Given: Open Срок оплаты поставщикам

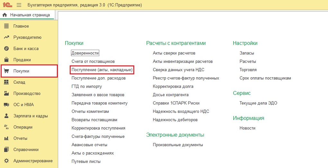Looking at the screenshot, I should coord(265,78).
